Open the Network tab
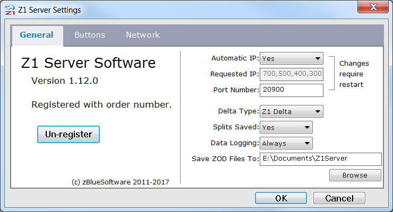The width and height of the screenshot is (393, 212). point(143,35)
